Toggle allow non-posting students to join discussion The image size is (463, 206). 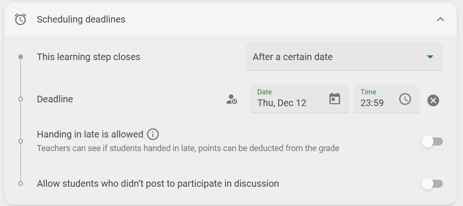(x=433, y=184)
